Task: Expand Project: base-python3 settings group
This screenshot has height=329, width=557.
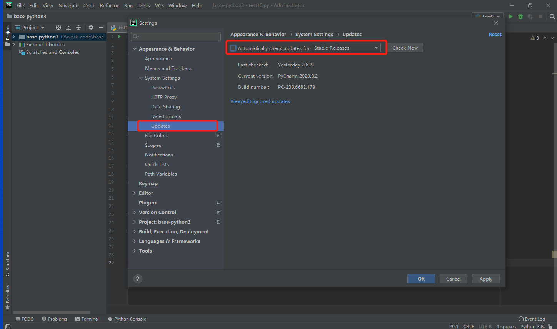Action: coord(135,222)
